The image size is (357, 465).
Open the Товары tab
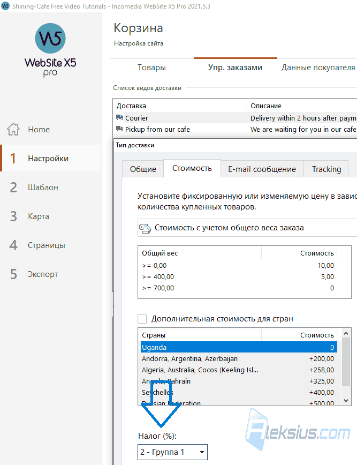point(151,67)
